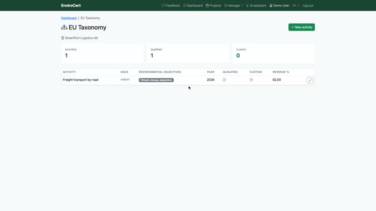This screenshot has height=211, width=376.
Task: Open the language flag dropdown
Action: coord(296,5)
